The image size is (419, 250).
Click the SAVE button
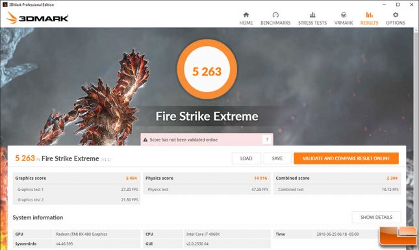click(277, 158)
